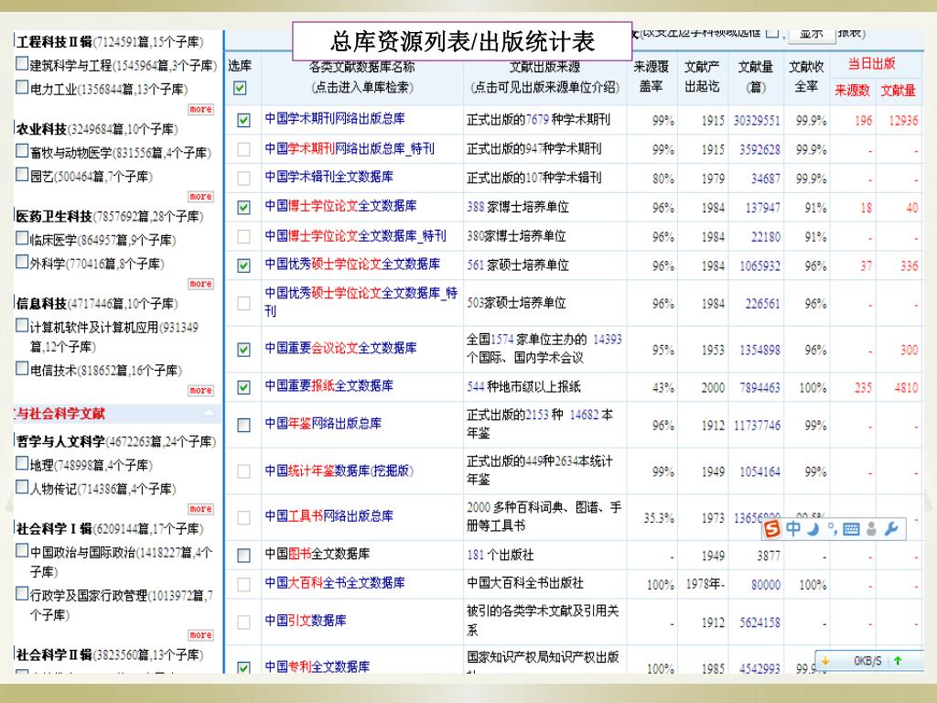Image resolution: width=937 pixels, height=703 pixels.
Task: Click the IME user account icon
Action: 871,528
